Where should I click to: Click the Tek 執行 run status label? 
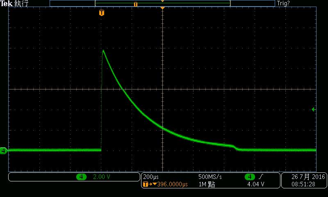14,3
